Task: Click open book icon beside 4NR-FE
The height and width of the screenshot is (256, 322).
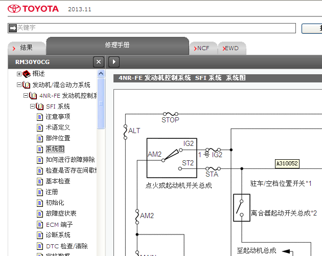Action: click(33, 95)
